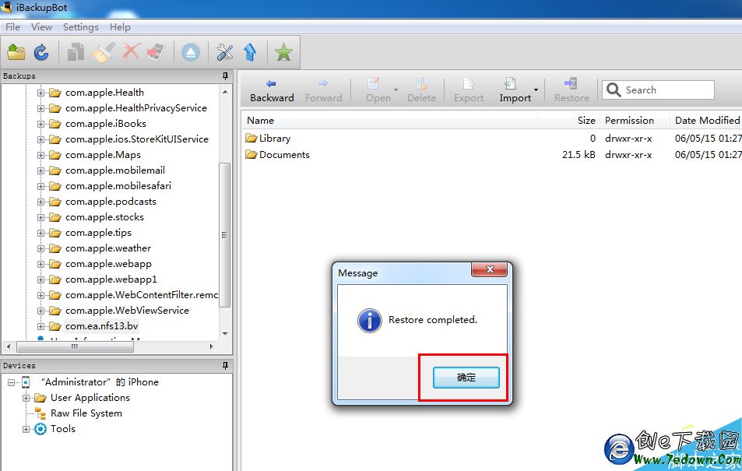
Task: Go Backward in the file browser
Action: pos(272,90)
